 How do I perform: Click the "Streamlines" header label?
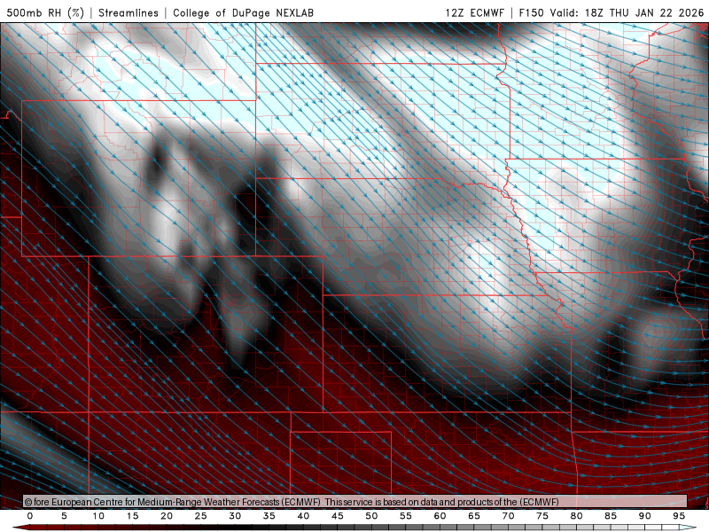[x=129, y=12]
